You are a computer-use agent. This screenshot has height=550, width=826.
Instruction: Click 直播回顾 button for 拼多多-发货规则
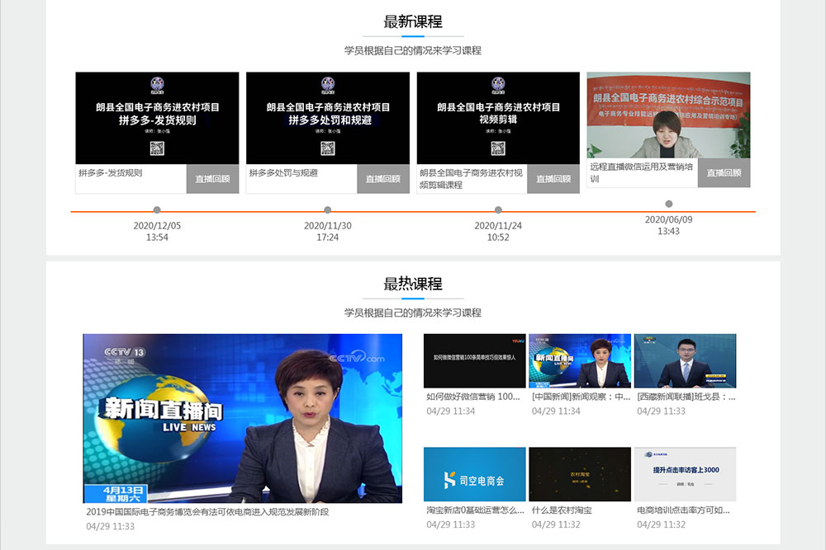212,179
